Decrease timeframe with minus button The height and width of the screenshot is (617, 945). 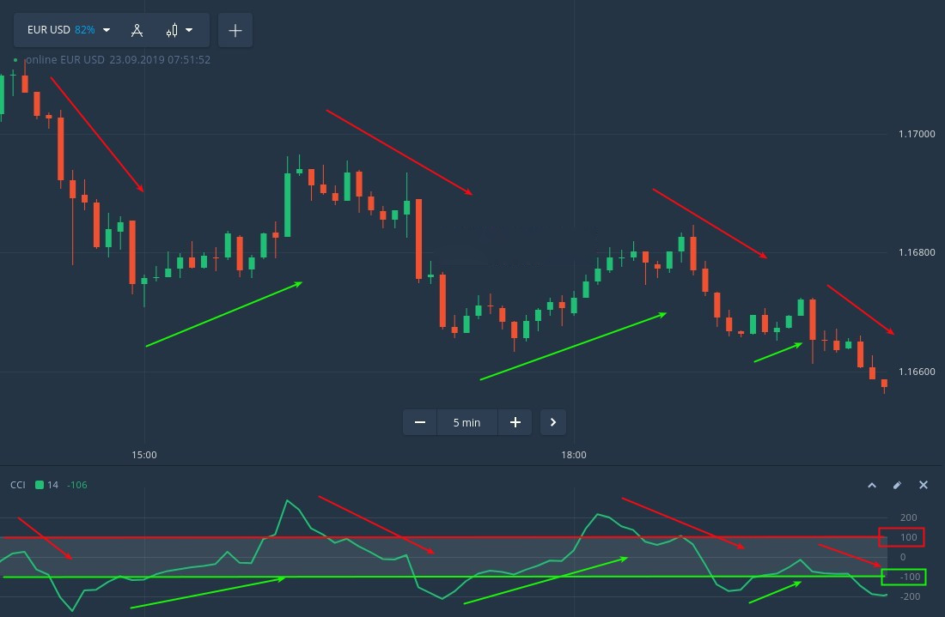tap(420, 422)
